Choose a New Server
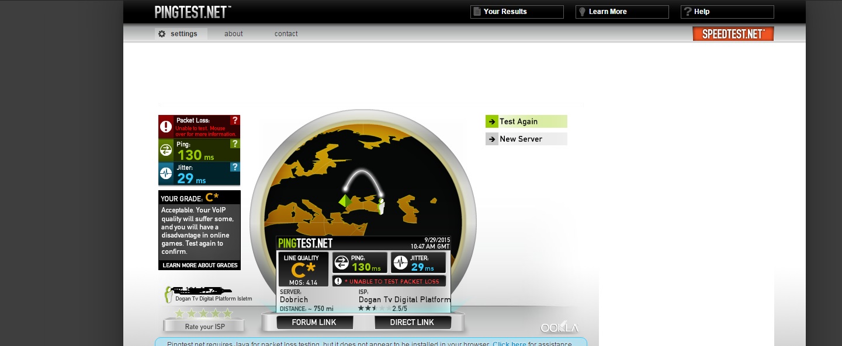842x346 pixels. [526, 139]
